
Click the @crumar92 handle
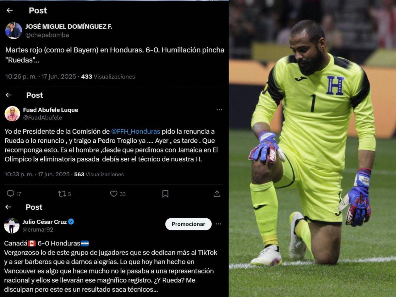click(x=38, y=230)
